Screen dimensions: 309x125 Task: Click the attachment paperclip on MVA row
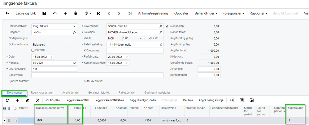(x=9, y=120)
